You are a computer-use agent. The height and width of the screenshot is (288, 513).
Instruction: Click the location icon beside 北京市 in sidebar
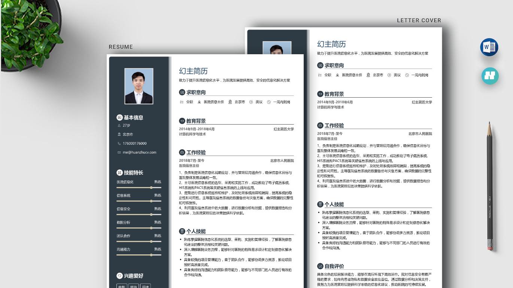[x=119, y=134]
